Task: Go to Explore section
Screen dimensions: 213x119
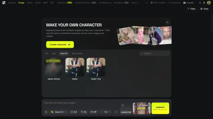Action: pos(12,3)
